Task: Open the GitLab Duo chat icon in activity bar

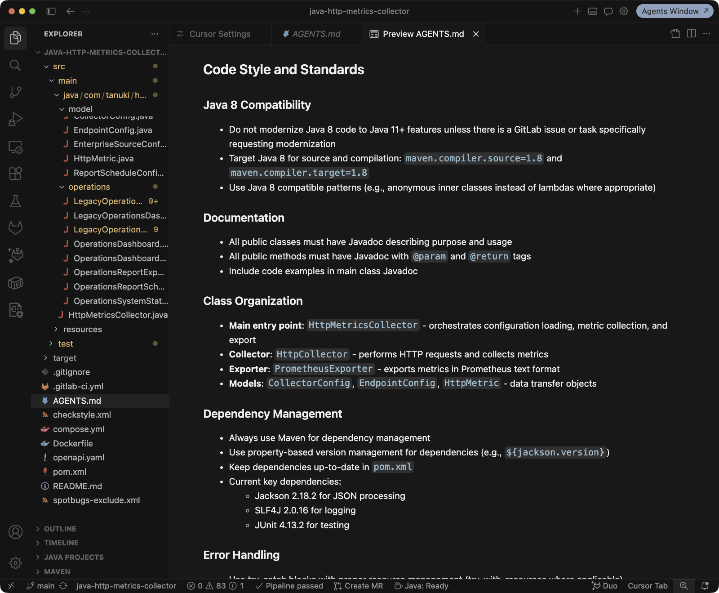Action: [x=15, y=255]
